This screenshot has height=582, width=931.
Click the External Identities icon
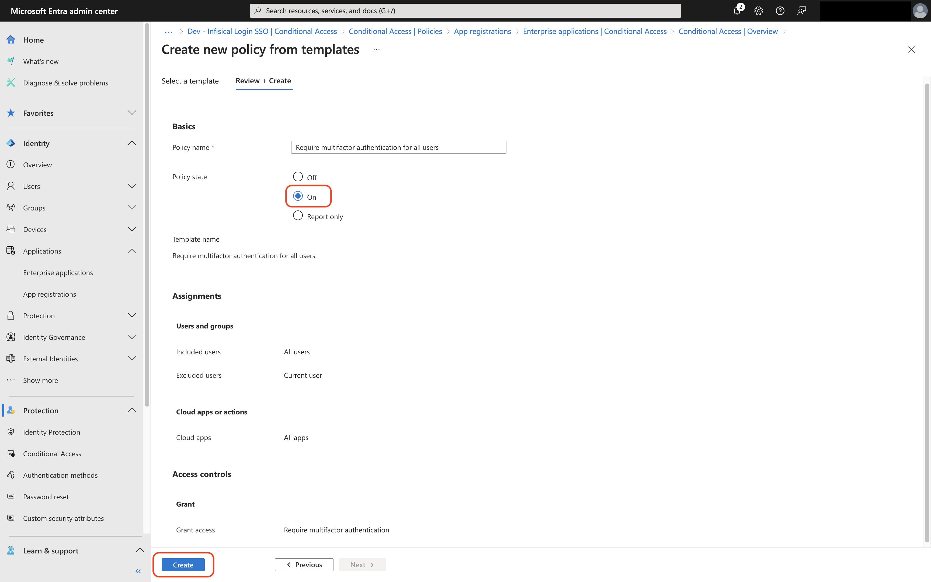(11, 358)
